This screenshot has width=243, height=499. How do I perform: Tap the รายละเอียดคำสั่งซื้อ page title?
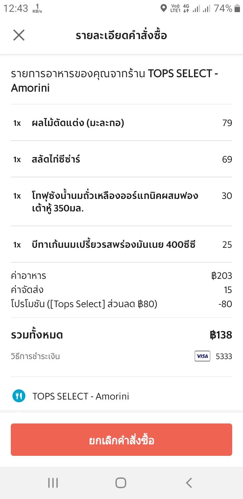122,35
